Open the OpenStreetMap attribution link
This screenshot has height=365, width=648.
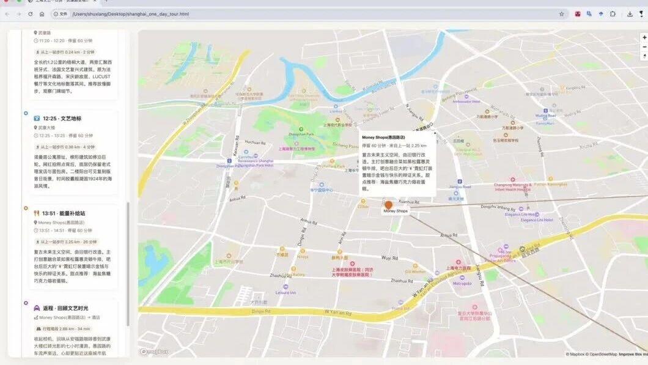click(602, 354)
